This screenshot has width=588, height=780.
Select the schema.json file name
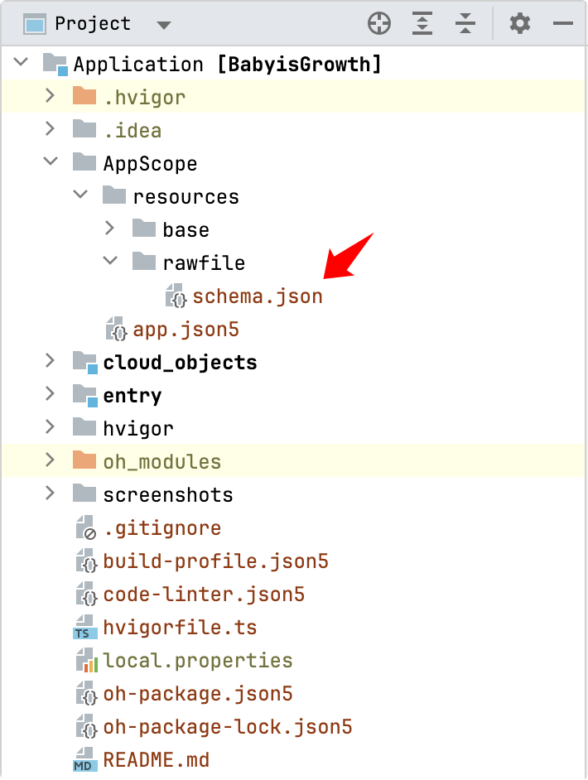pyautogui.click(x=258, y=296)
